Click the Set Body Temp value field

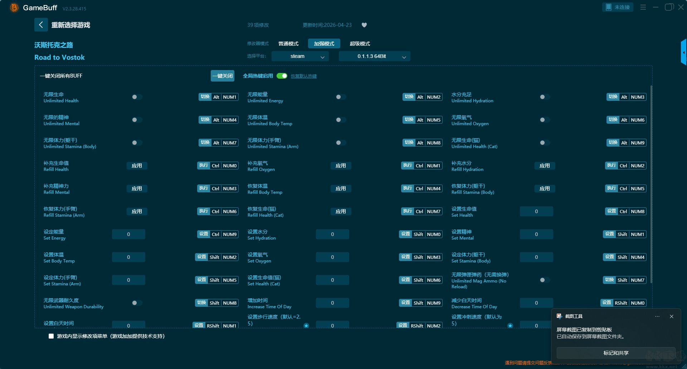click(x=128, y=257)
